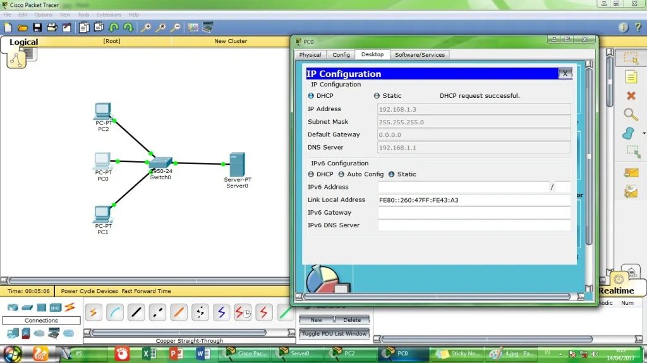Click the Server0 device icon
Screen dimensions: 647x363
tap(238, 165)
